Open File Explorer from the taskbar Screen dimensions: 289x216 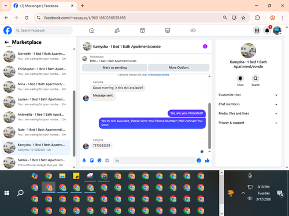62,176
